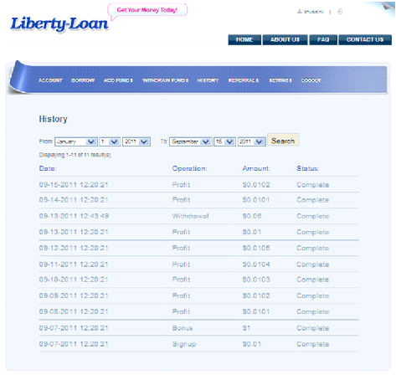Click the username link in the header
Image resolution: width=396 pixels, height=375 pixels.
click(x=314, y=12)
